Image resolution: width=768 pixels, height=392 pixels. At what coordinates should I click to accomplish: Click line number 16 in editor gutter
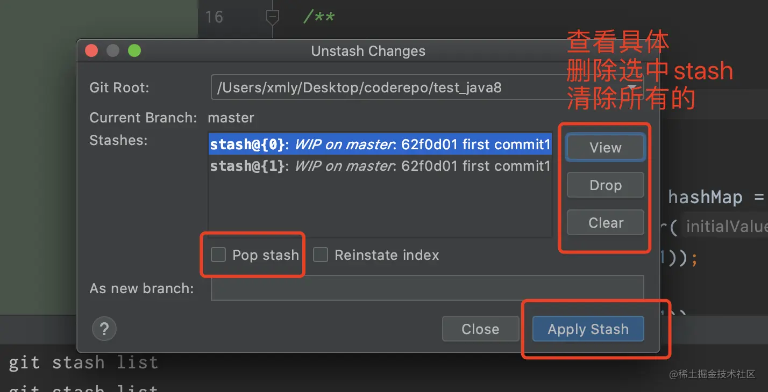click(214, 17)
